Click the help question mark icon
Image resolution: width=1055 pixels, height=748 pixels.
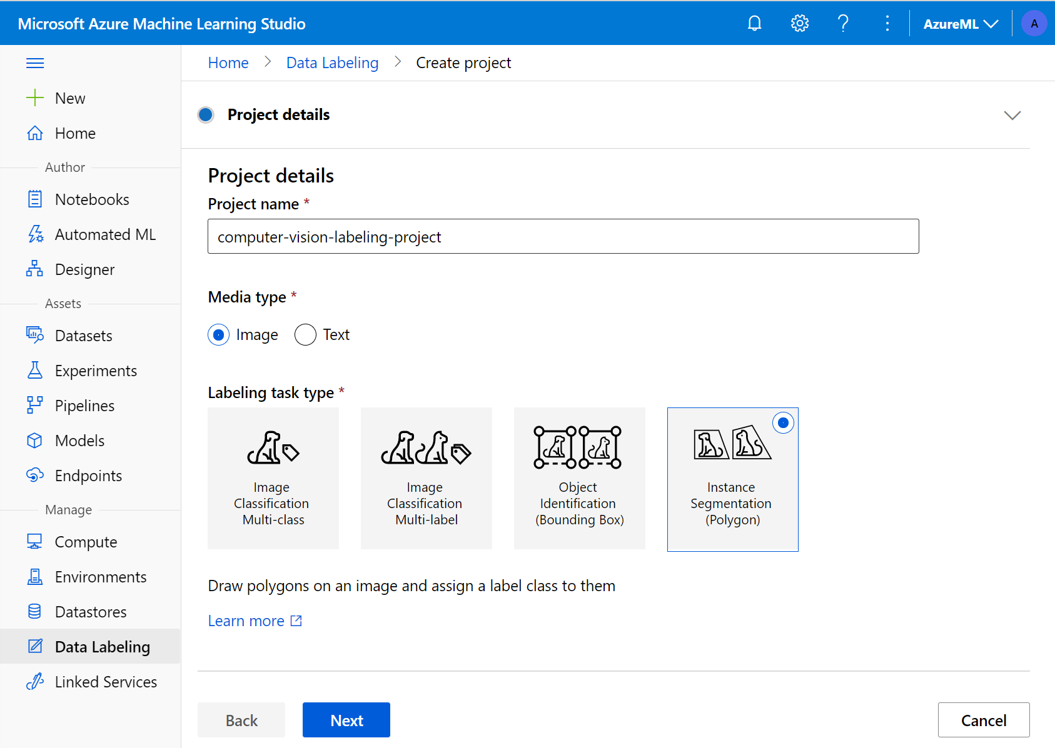843,24
